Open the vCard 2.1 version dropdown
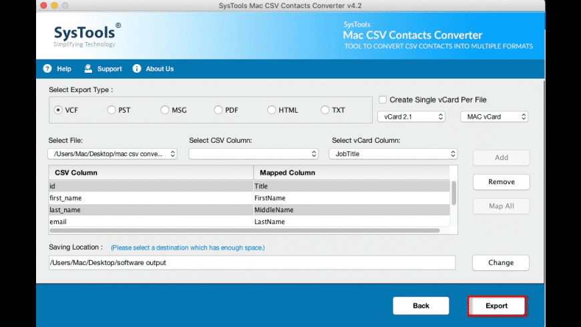The height and width of the screenshot is (327, 581). click(x=411, y=117)
